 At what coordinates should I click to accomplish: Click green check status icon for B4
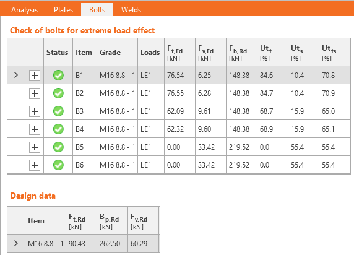click(x=58, y=129)
